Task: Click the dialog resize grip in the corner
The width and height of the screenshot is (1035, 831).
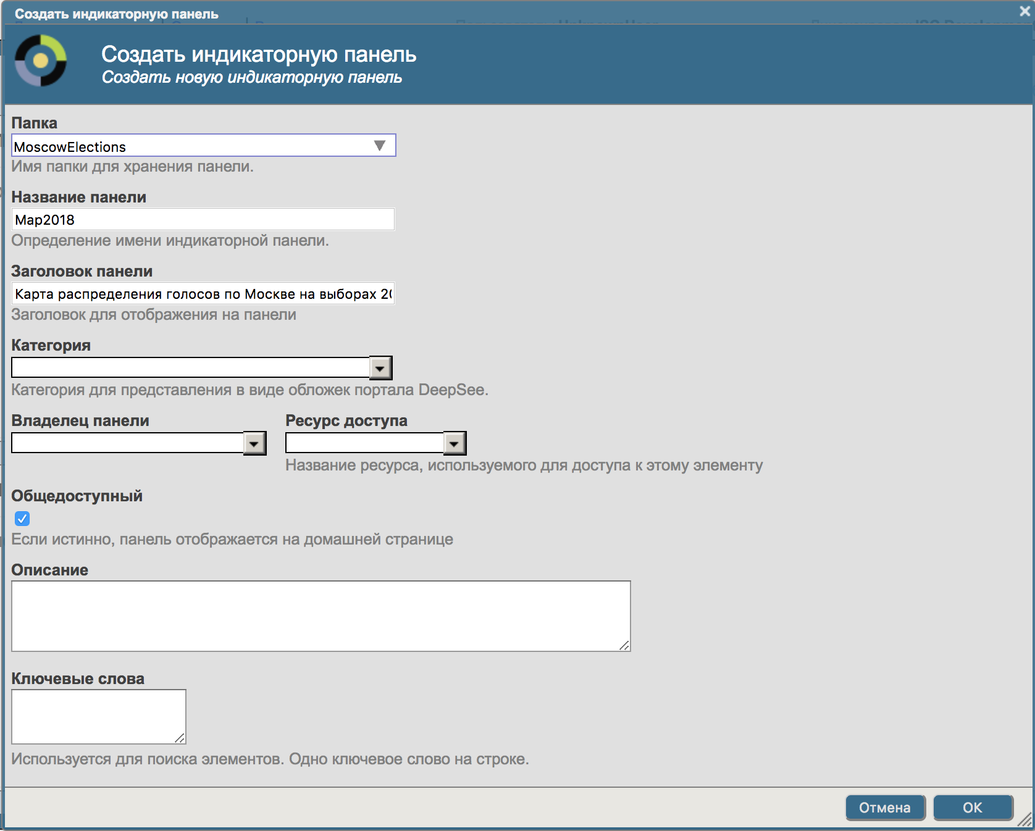Action: [x=1025, y=821]
